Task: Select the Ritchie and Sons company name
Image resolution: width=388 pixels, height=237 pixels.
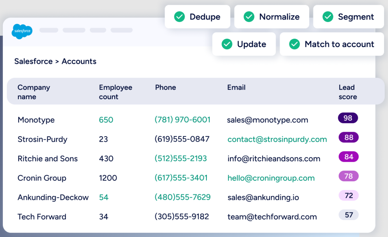Action: [x=48, y=159]
